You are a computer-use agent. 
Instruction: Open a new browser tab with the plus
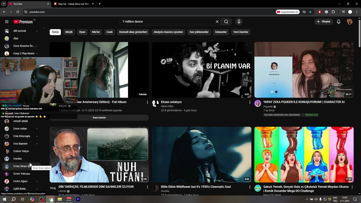click(x=100, y=4)
